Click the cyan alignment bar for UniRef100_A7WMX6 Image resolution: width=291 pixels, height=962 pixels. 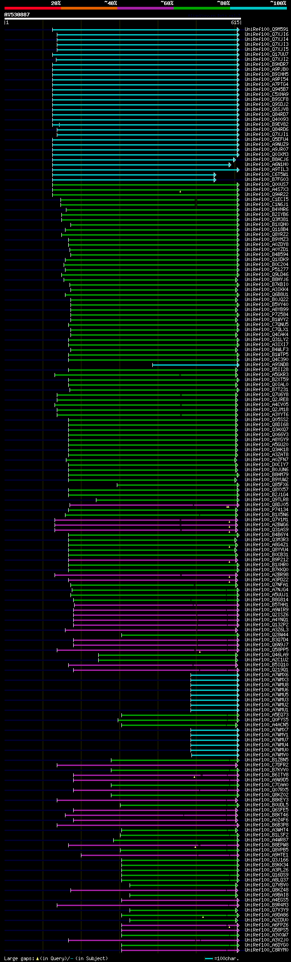point(215,675)
